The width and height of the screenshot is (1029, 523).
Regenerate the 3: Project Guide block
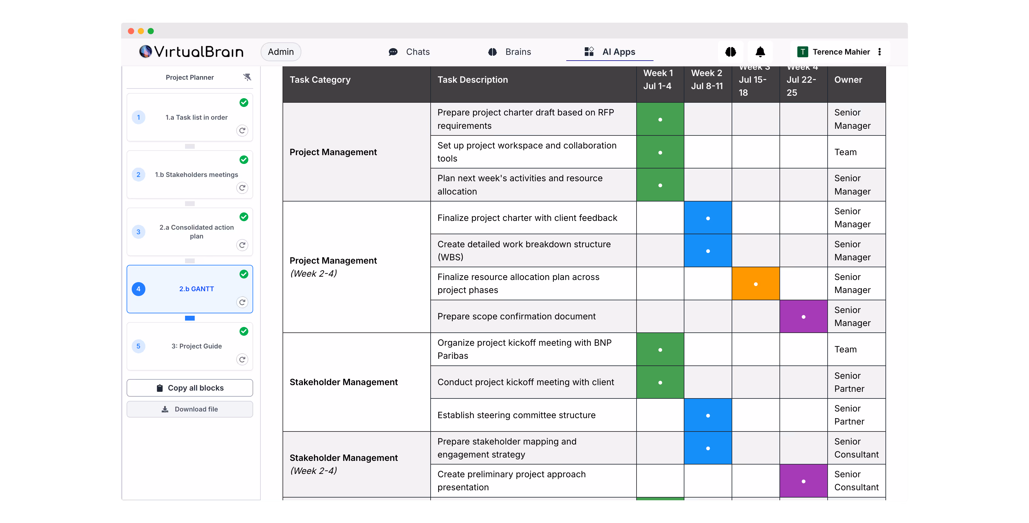tap(242, 359)
